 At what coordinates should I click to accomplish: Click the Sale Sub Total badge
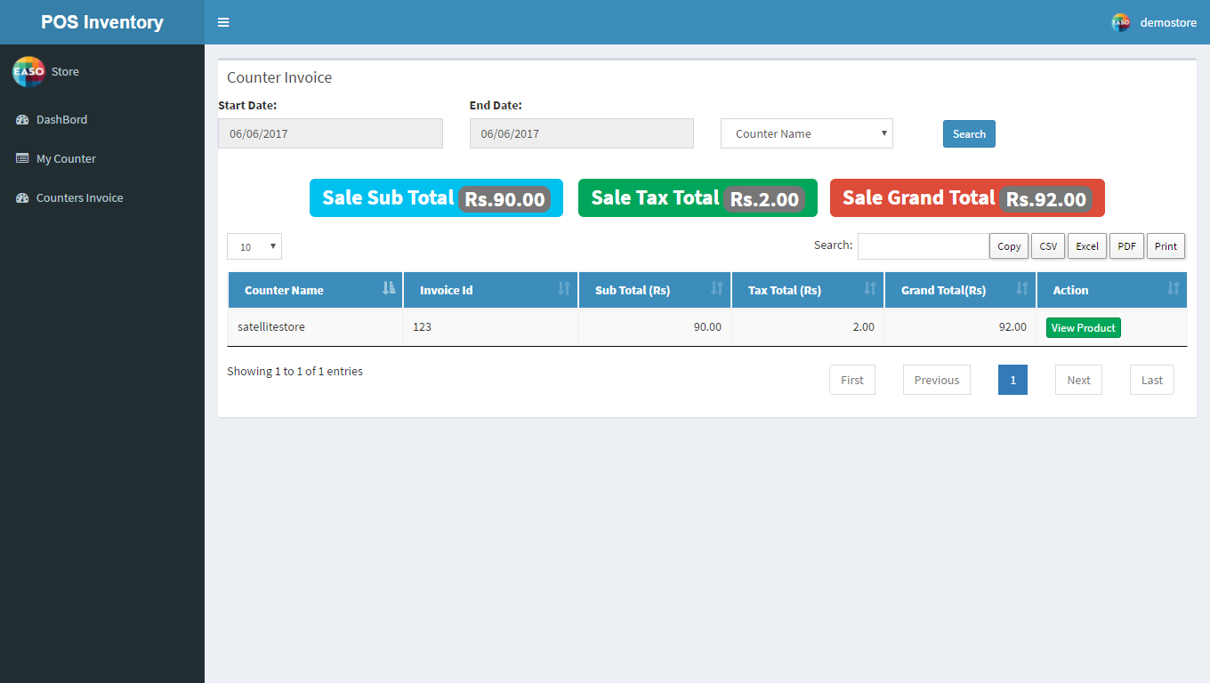[436, 197]
